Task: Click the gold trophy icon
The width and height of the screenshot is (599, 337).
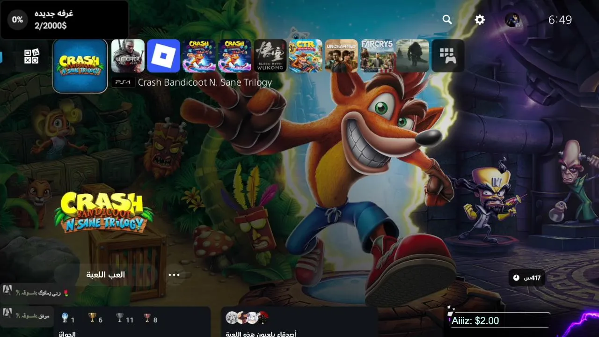Action: tap(92, 318)
